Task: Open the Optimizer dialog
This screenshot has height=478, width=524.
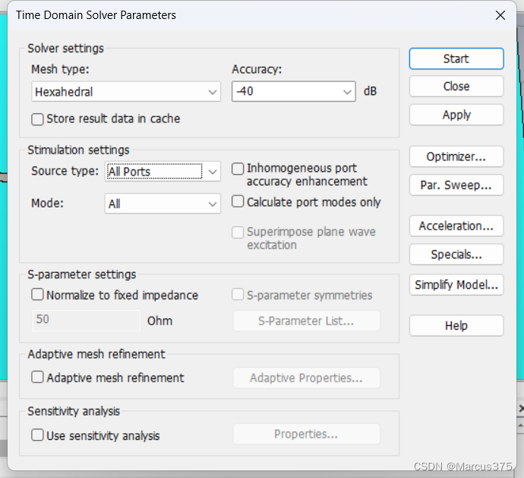Action: point(456,157)
